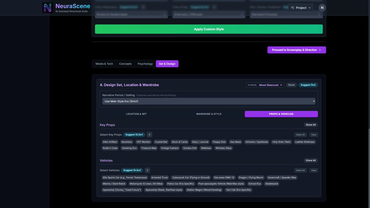Screen dimensions: 370x208
Task: Click the NeuraScene logo icon
Action: point(48,8)
